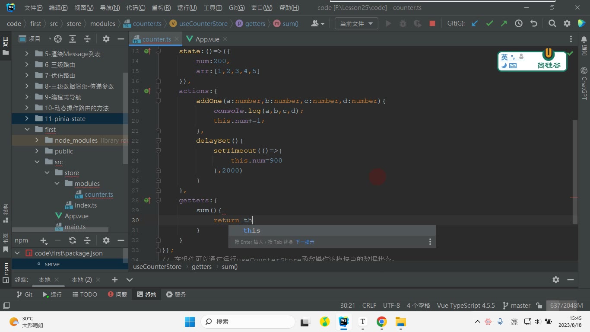
Task: Switch to the 本地 (2) terminal tab
Action: [82, 280]
